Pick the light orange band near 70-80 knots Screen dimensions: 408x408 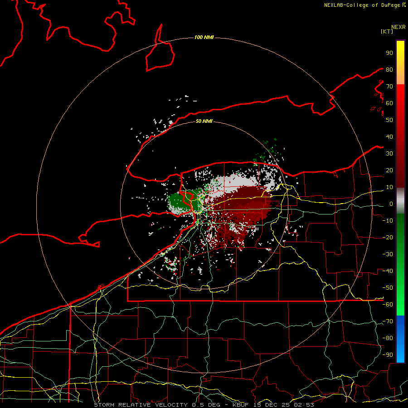pyautogui.click(x=400, y=77)
